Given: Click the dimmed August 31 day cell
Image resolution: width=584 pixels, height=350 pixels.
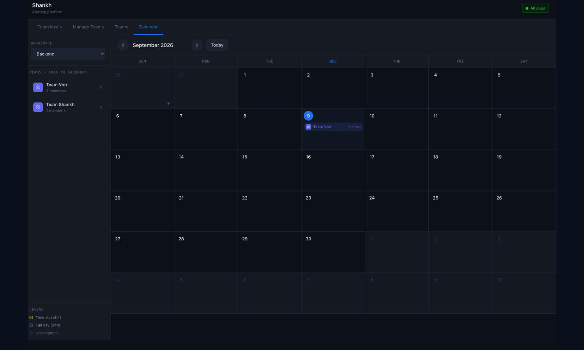Looking at the screenshot, I should 206,88.
